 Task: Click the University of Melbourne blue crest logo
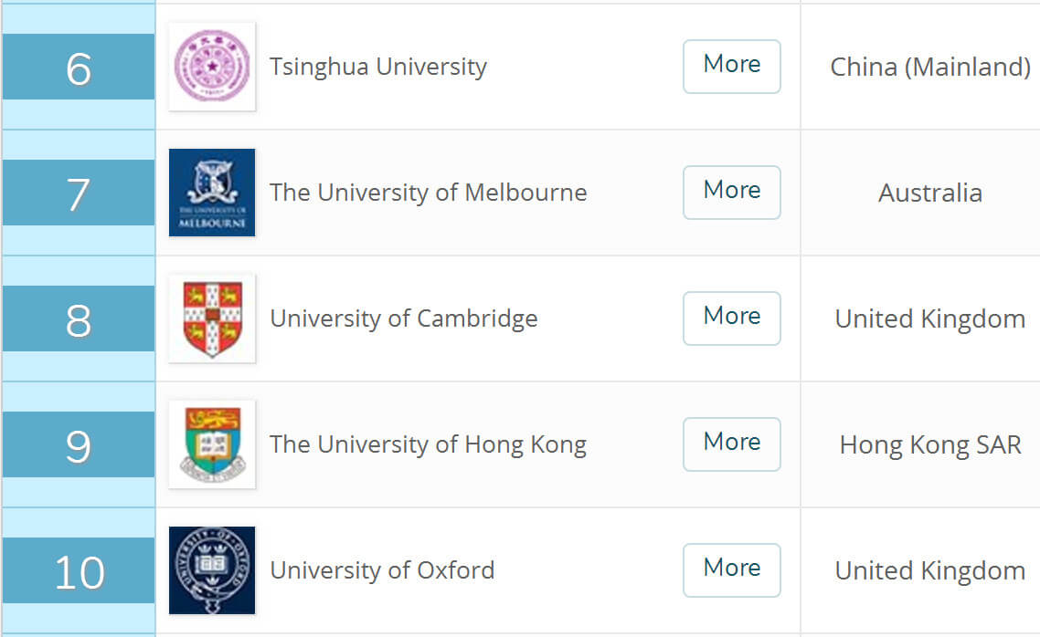tap(212, 193)
